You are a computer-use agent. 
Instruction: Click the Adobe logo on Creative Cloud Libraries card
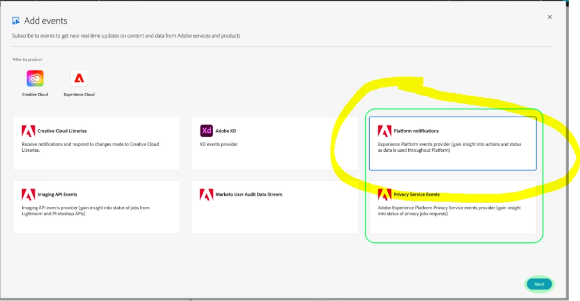28,131
